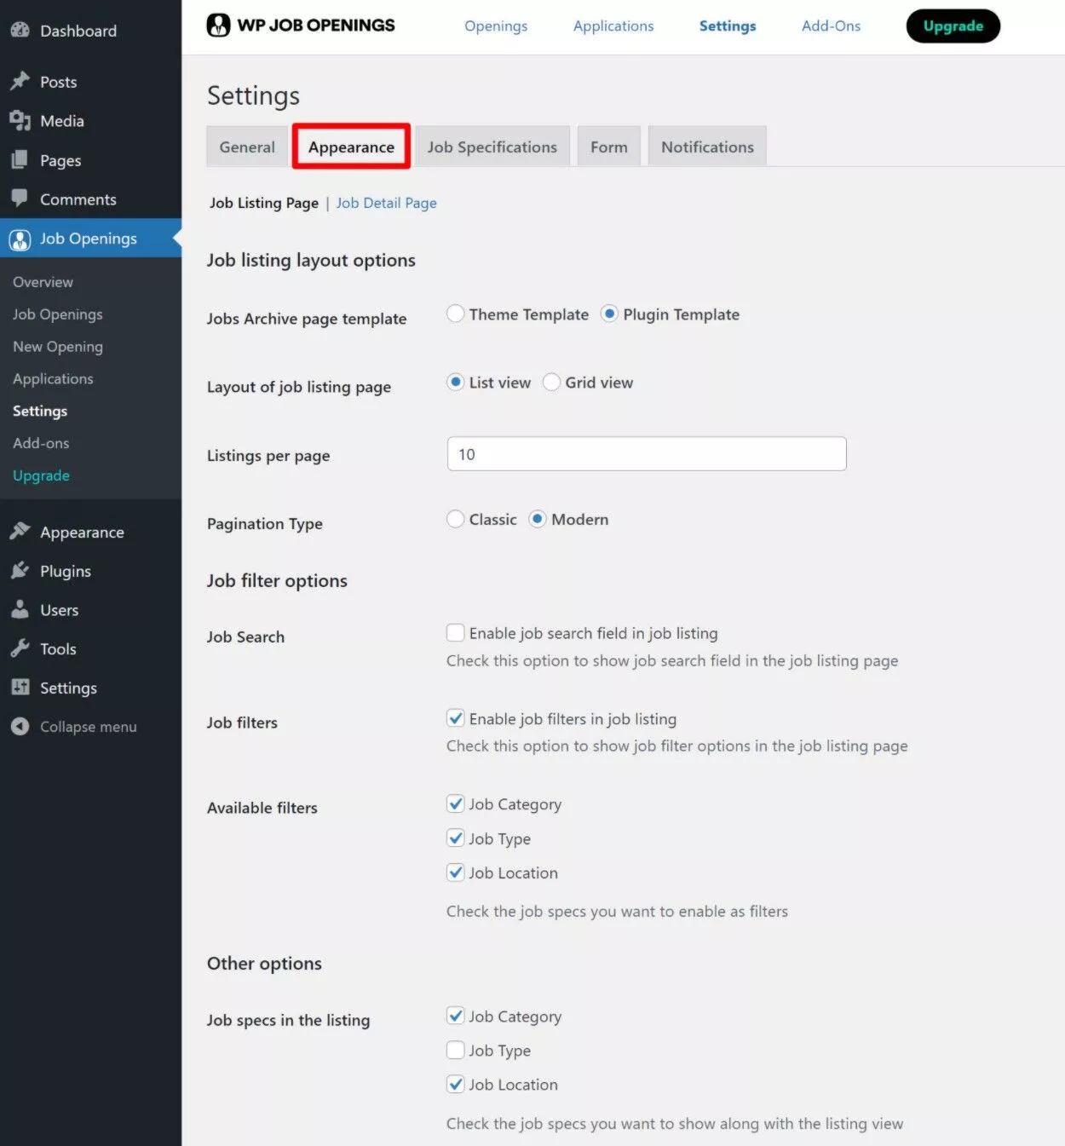Uncheck Job Location in listing job specs
The height and width of the screenshot is (1146, 1065).
(456, 1084)
